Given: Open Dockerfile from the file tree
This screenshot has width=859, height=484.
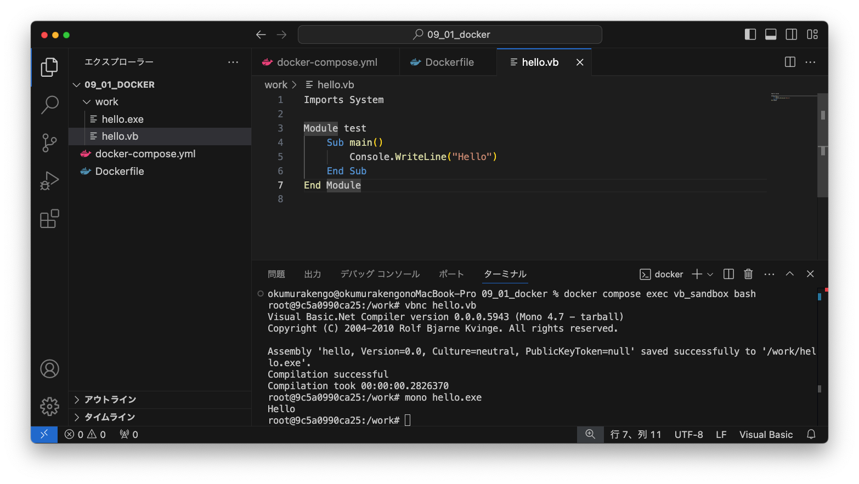Looking at the screenshot, I should (160, 172).
